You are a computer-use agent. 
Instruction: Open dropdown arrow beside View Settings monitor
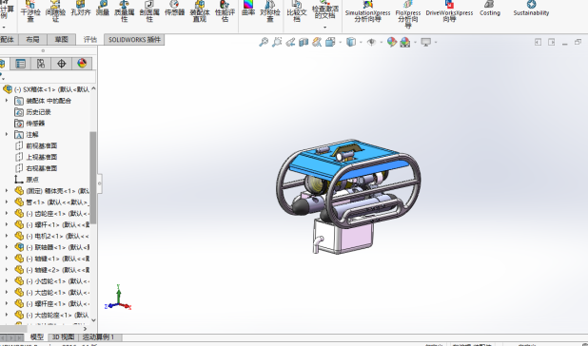click(x=436, y=43)
